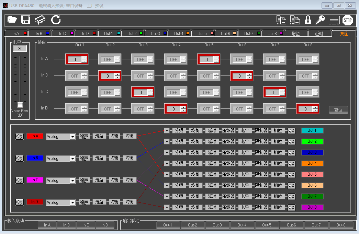The image size is (359, 234).
Task: Mute Out-1 speaker icon
Action: point(291,131)
